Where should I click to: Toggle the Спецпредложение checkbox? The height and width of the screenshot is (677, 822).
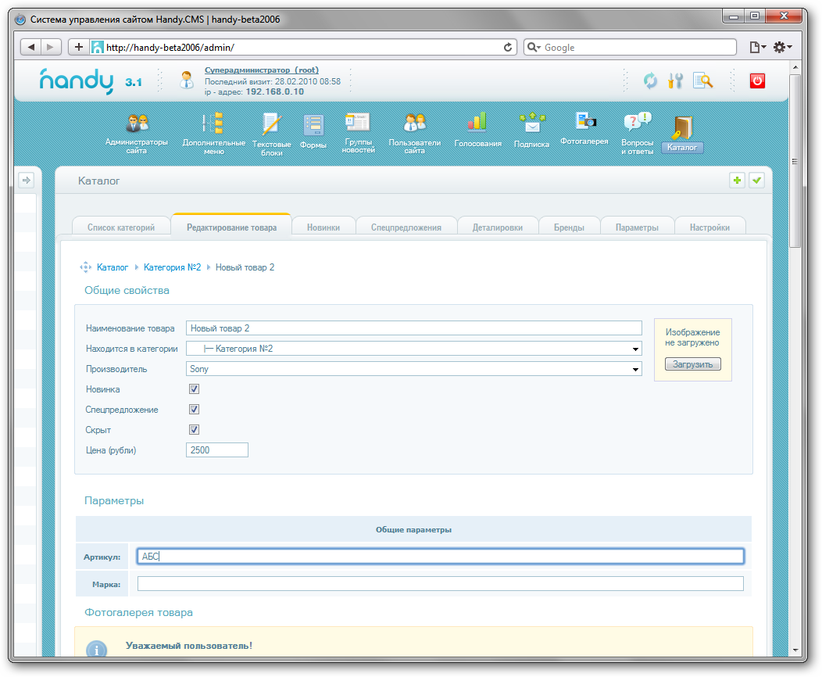pyautogui.click(x=195, y=410)
